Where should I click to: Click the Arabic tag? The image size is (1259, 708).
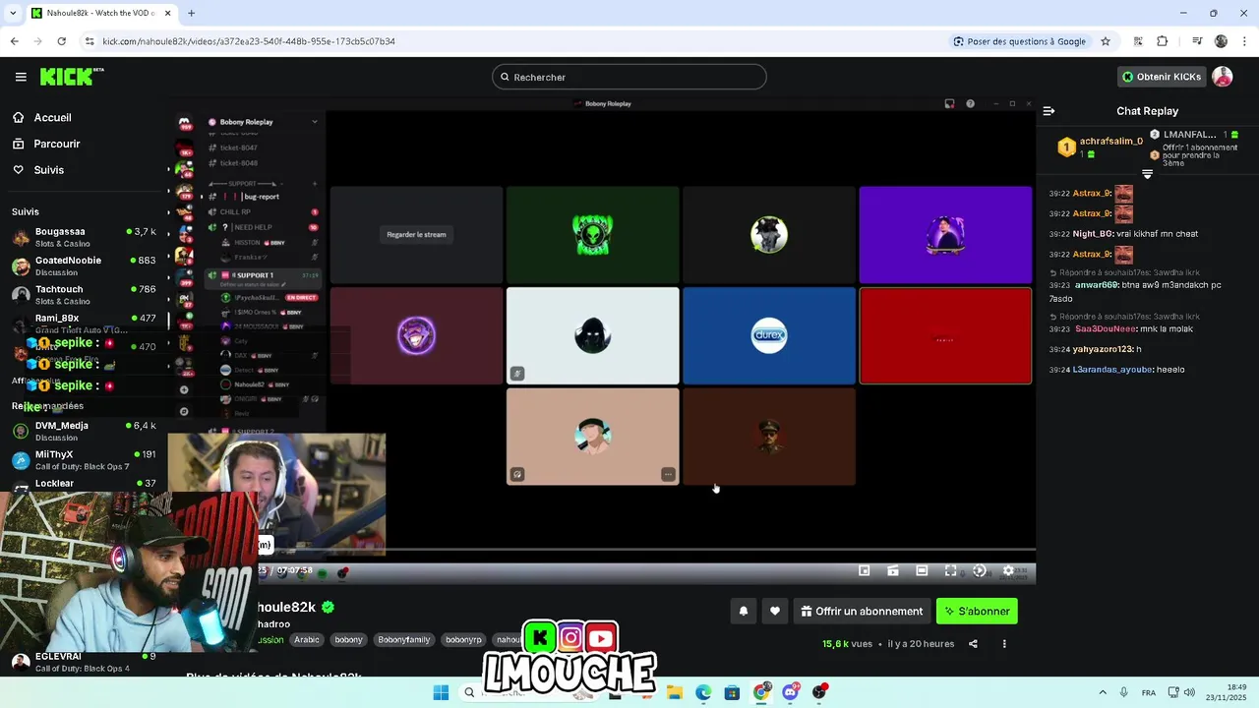[x=307, y=639]
